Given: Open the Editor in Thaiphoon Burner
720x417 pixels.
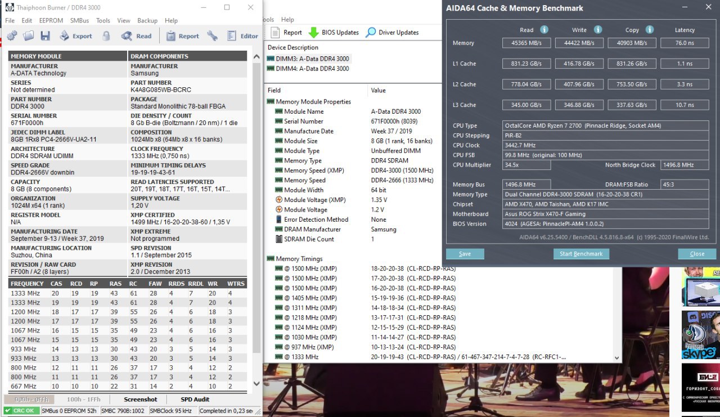Looking at the screenshot, I should (242, 36).
